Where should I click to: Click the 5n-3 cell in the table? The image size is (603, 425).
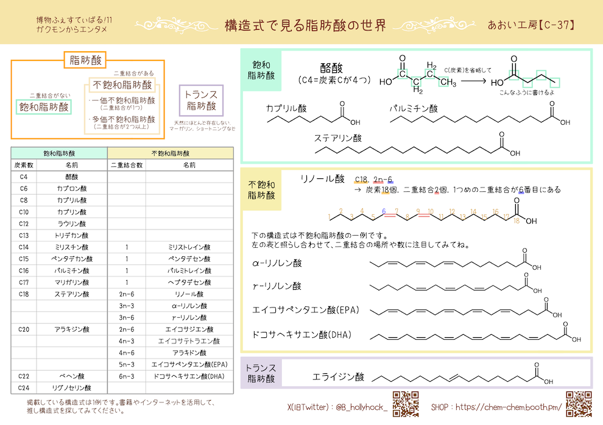(127, 364)
